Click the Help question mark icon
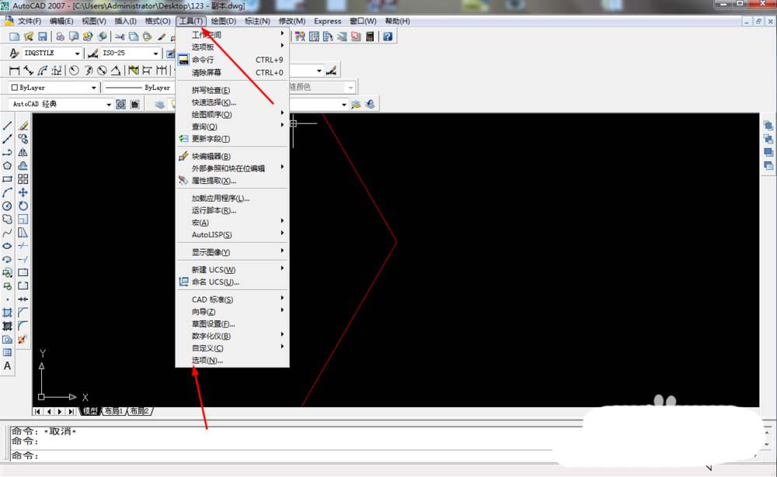 388,36
